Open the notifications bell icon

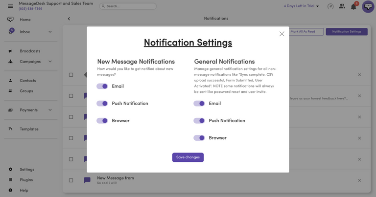point(353,7)
